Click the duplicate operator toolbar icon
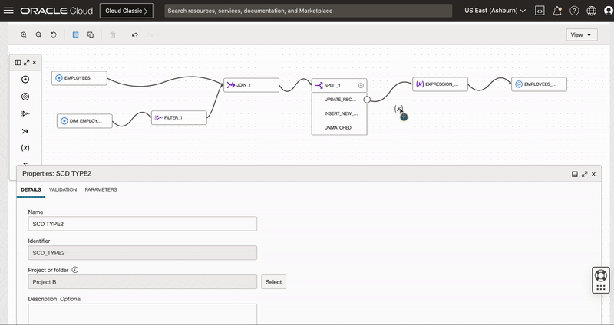This screenshot has height=325, width=614. pos(91,34)
